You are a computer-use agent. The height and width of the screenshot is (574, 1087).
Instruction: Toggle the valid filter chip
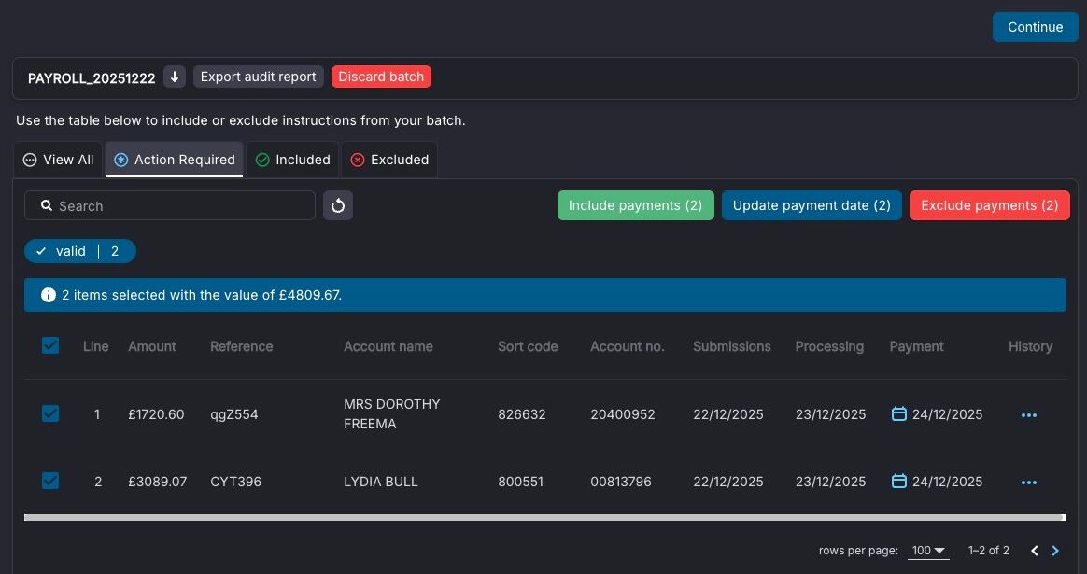[79, 251]
